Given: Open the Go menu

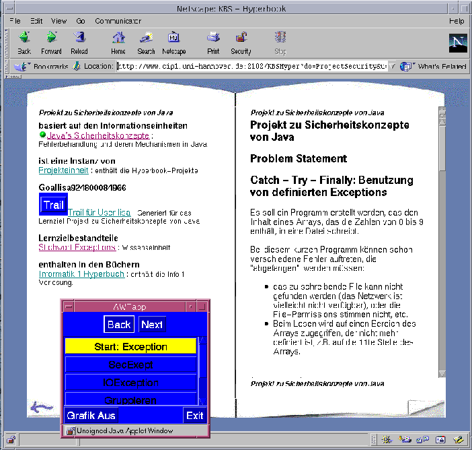Looking at the screenshot, I should (x=81, y=21).
